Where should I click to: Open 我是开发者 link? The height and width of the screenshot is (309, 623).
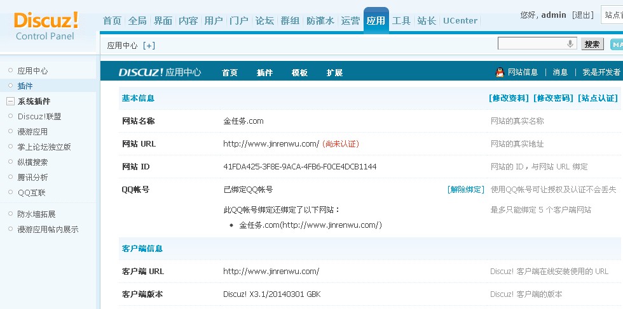pos(601,72)
